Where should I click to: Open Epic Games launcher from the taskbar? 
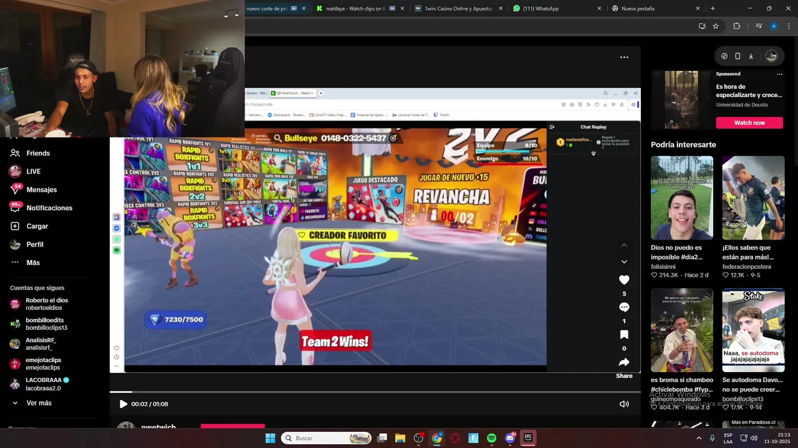point(528,438)
